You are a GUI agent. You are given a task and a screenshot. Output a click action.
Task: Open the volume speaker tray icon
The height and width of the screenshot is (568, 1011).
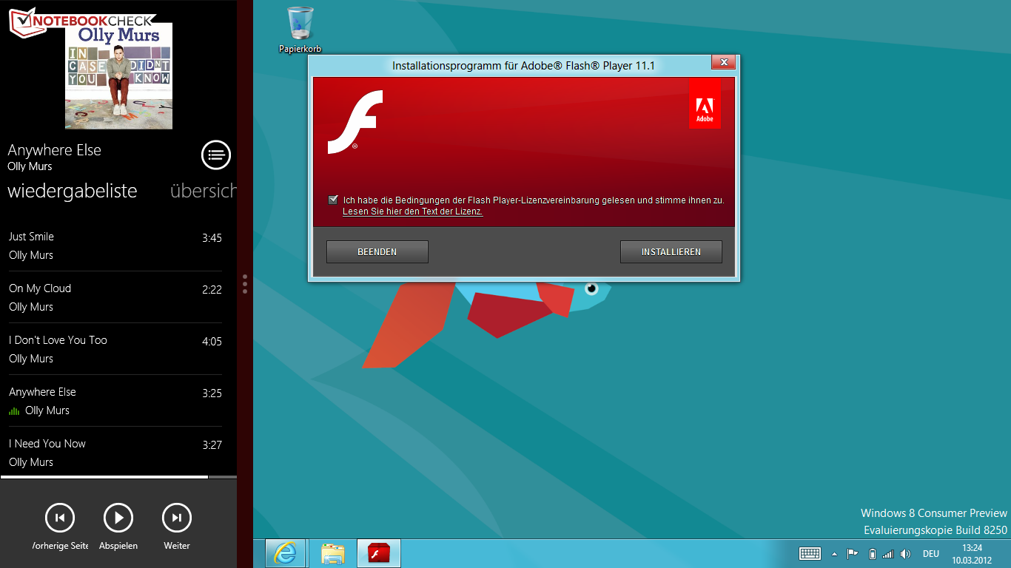coord(905,553)
